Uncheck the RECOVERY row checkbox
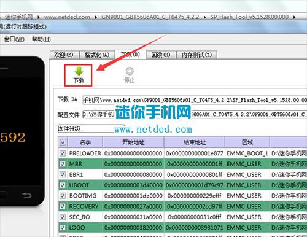 [x=63, y=206]
